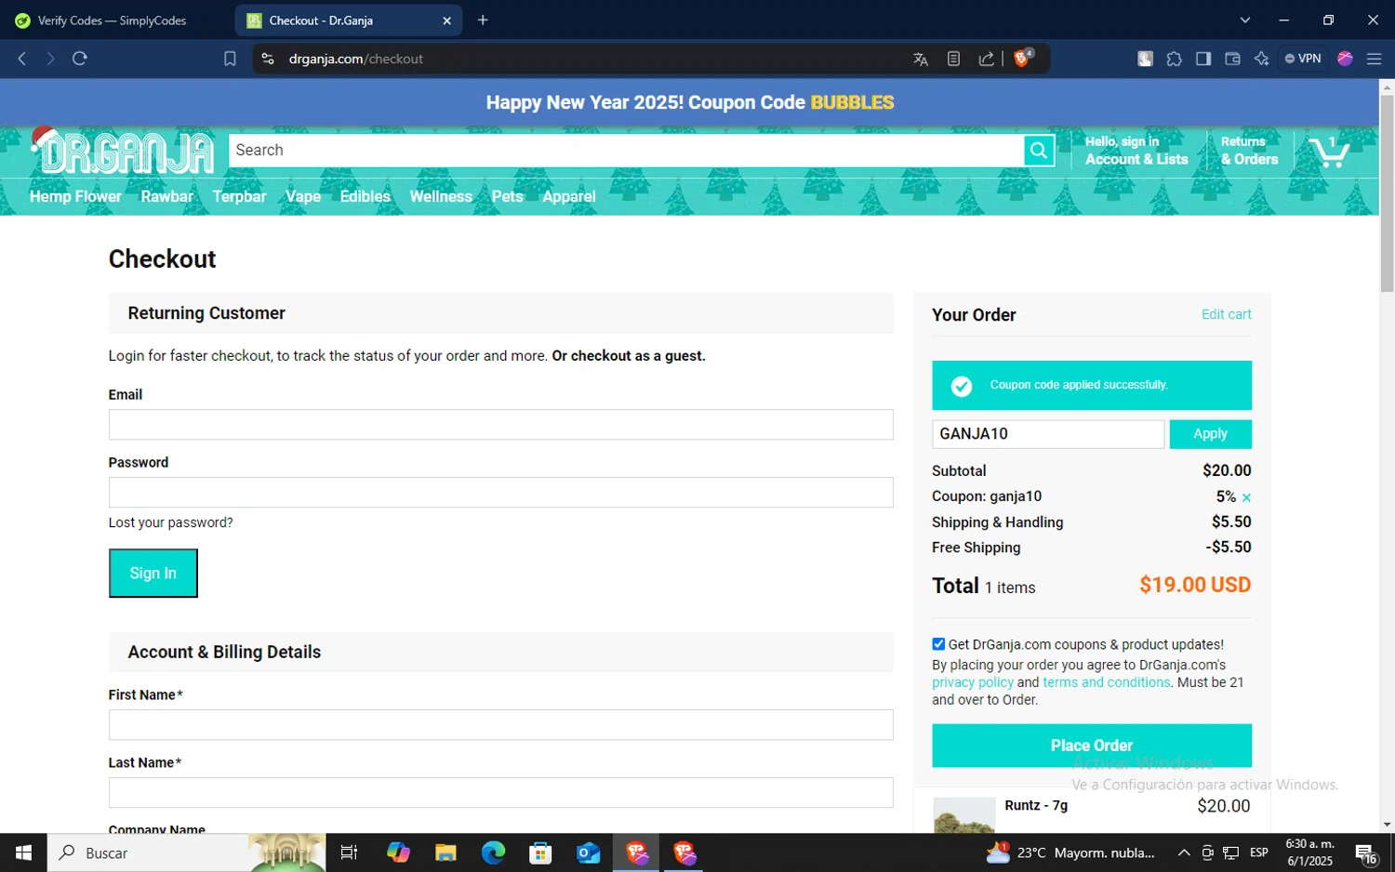Open the Apparel menu item
The width and height of the screenshot is (1395, 872).
569,196
